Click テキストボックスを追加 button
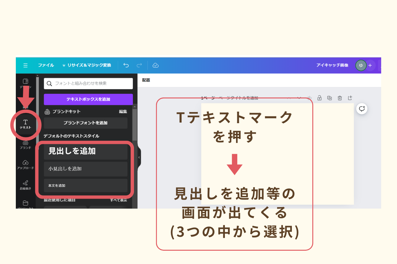The image size is (397, 264). pyautogui.click(x=88, y=99)
